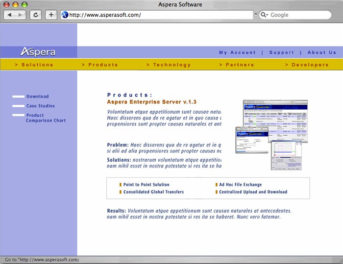Viewport: 343px width, 264px height.
Task: Click the Results: label text
Action: point(117,211)
